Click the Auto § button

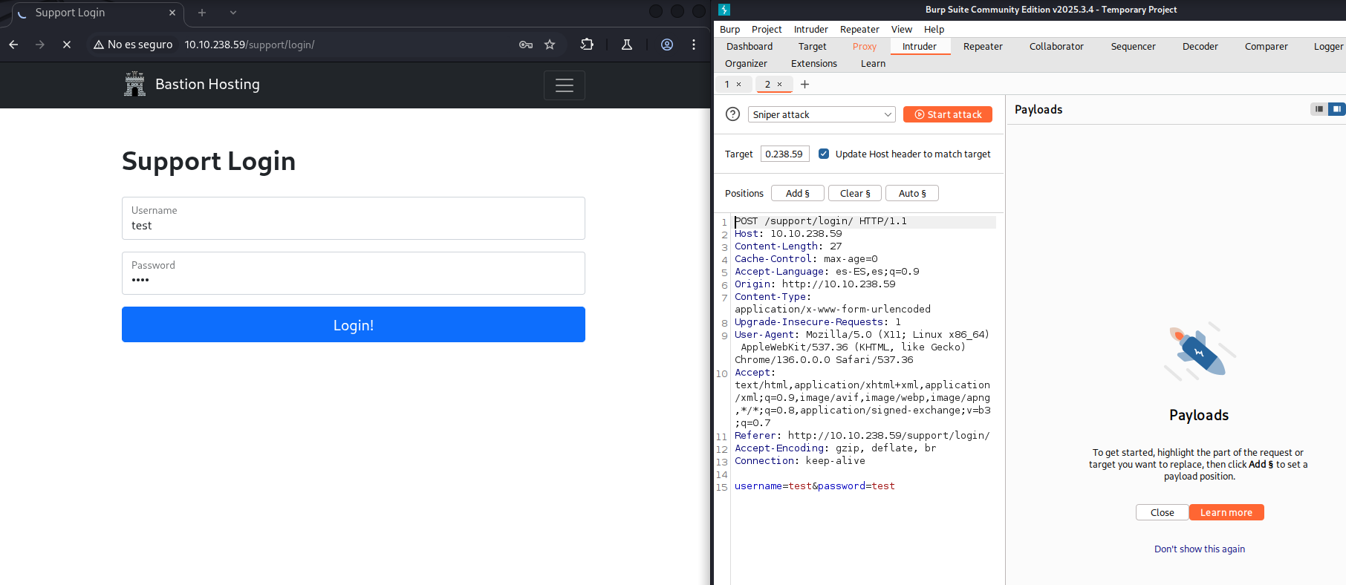point(912,193)
